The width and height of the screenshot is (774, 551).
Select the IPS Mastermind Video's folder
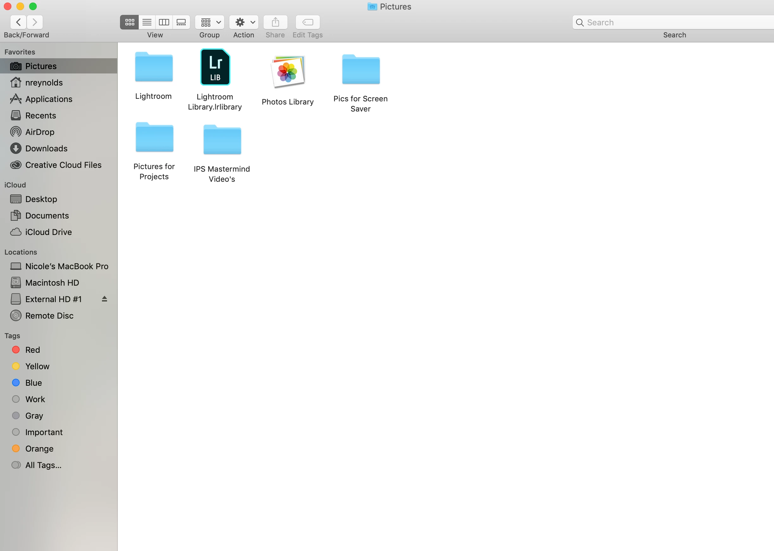tap(222, 140)
